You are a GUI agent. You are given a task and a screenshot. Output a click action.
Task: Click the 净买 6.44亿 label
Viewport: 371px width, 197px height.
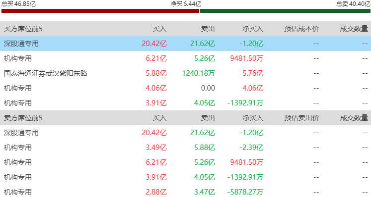coord(186,4)
